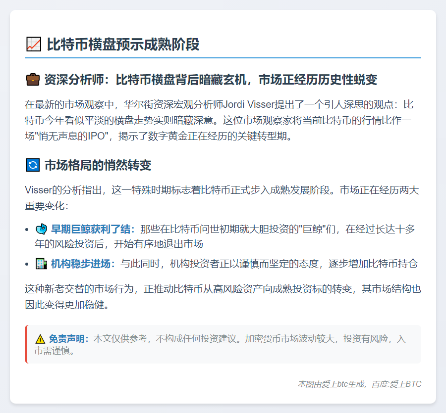Click the whale emoji before 早期巨鲸获利了结
Viewport: 446px width, 413px height.
click(x=41, y=229)
